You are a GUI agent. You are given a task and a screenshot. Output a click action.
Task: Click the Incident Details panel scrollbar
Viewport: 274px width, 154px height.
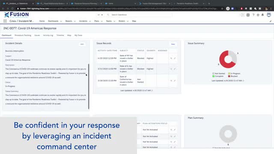[89, 86]
